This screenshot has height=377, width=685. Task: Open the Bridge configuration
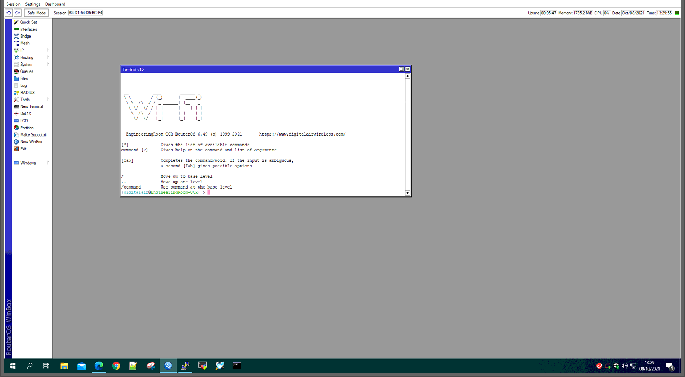click(25, 36)
